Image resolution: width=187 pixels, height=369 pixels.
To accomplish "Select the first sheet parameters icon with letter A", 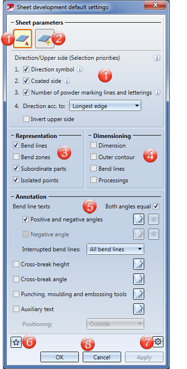I will 23,39.
